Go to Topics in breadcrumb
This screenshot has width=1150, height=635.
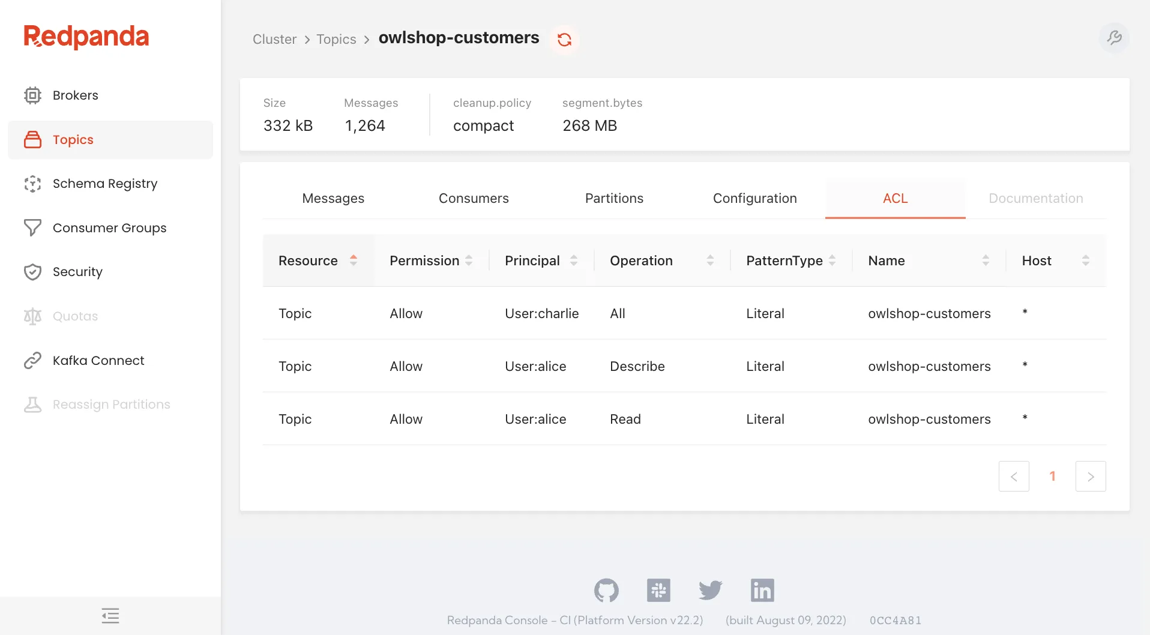pyautogui.click(x=336, y=40)
